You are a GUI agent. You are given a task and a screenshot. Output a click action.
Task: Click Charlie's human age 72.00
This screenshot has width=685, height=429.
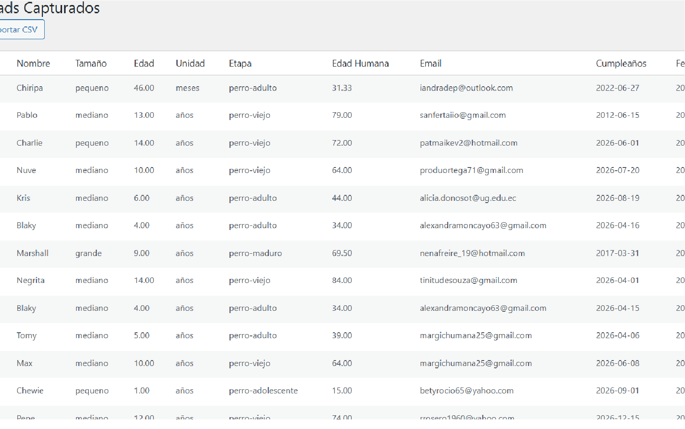(x=342, y=143)
